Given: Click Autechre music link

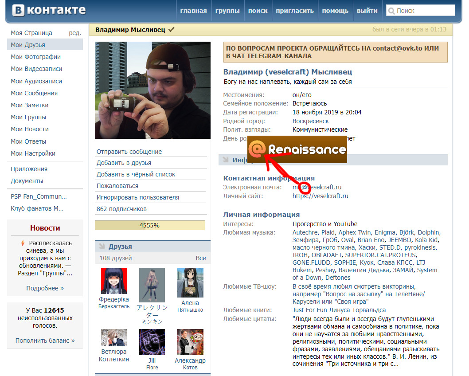Looking at the screenshot, I should (x=305, y=232).
